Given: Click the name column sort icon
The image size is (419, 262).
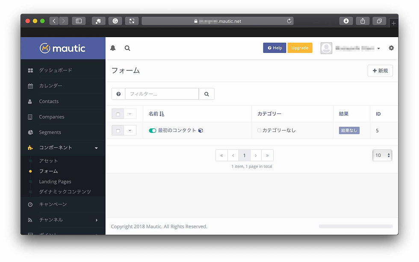Looking at the screenshot, I should pos(162,114).
